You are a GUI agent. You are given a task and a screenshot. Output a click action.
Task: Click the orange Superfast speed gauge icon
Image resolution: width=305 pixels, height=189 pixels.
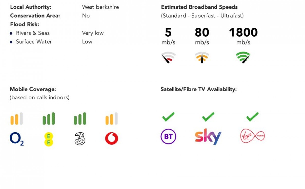click(x=202, y=57)
